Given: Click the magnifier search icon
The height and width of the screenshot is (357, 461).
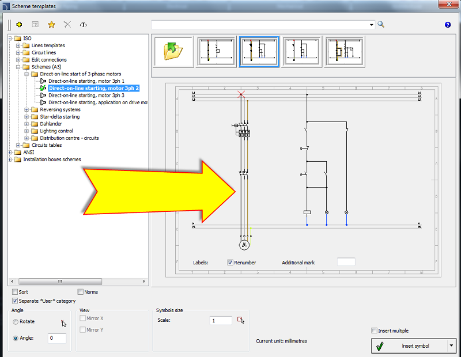Looking at the screenshot, I should (381, 25).
